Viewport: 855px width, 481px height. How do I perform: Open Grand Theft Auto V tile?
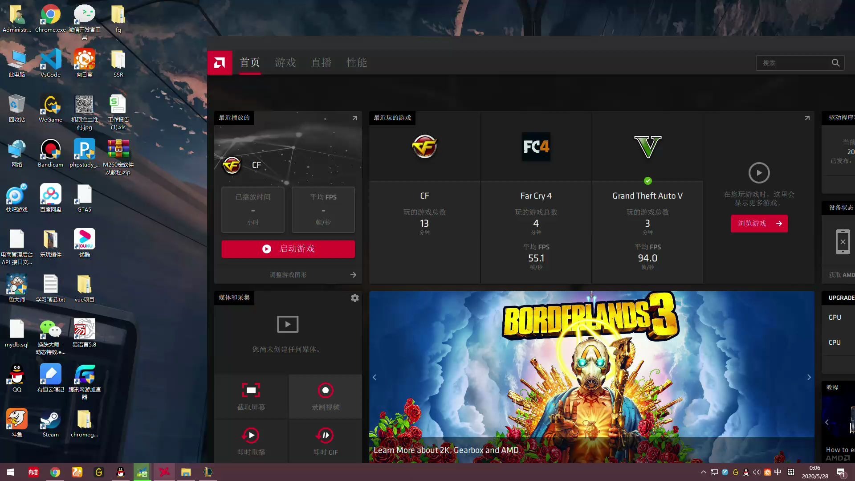point(647,147)
